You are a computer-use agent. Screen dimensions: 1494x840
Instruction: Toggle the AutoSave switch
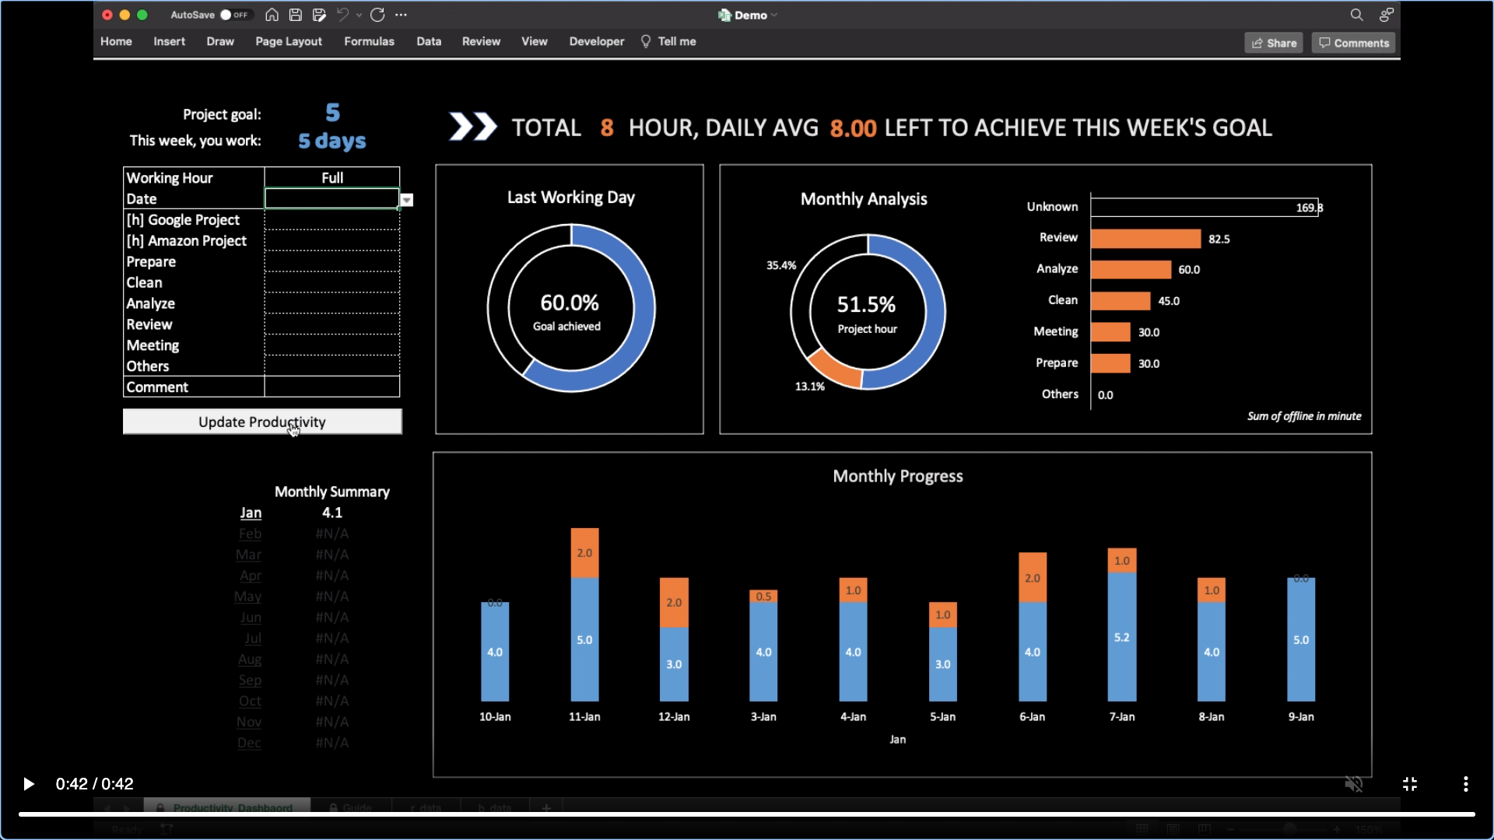(233, 15)
